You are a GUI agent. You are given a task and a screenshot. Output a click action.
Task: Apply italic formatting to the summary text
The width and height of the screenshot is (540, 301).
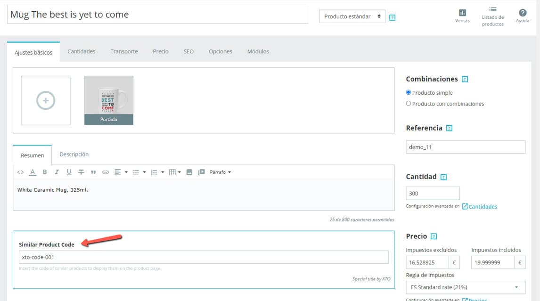point(57,172)
